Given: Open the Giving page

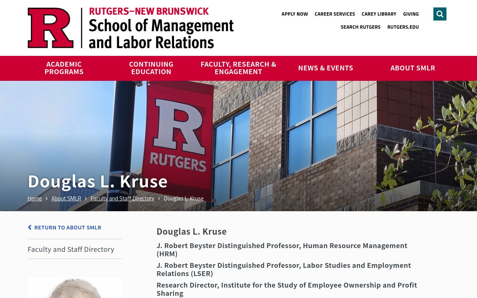Looking at the screenshot, I should click(411, 14).
